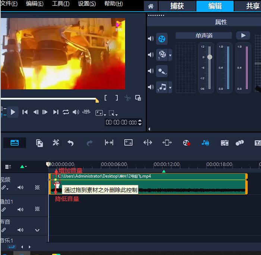Expand the overlay track number dropdown
This screenshot has width=261, height=255.
coord(170,55)
